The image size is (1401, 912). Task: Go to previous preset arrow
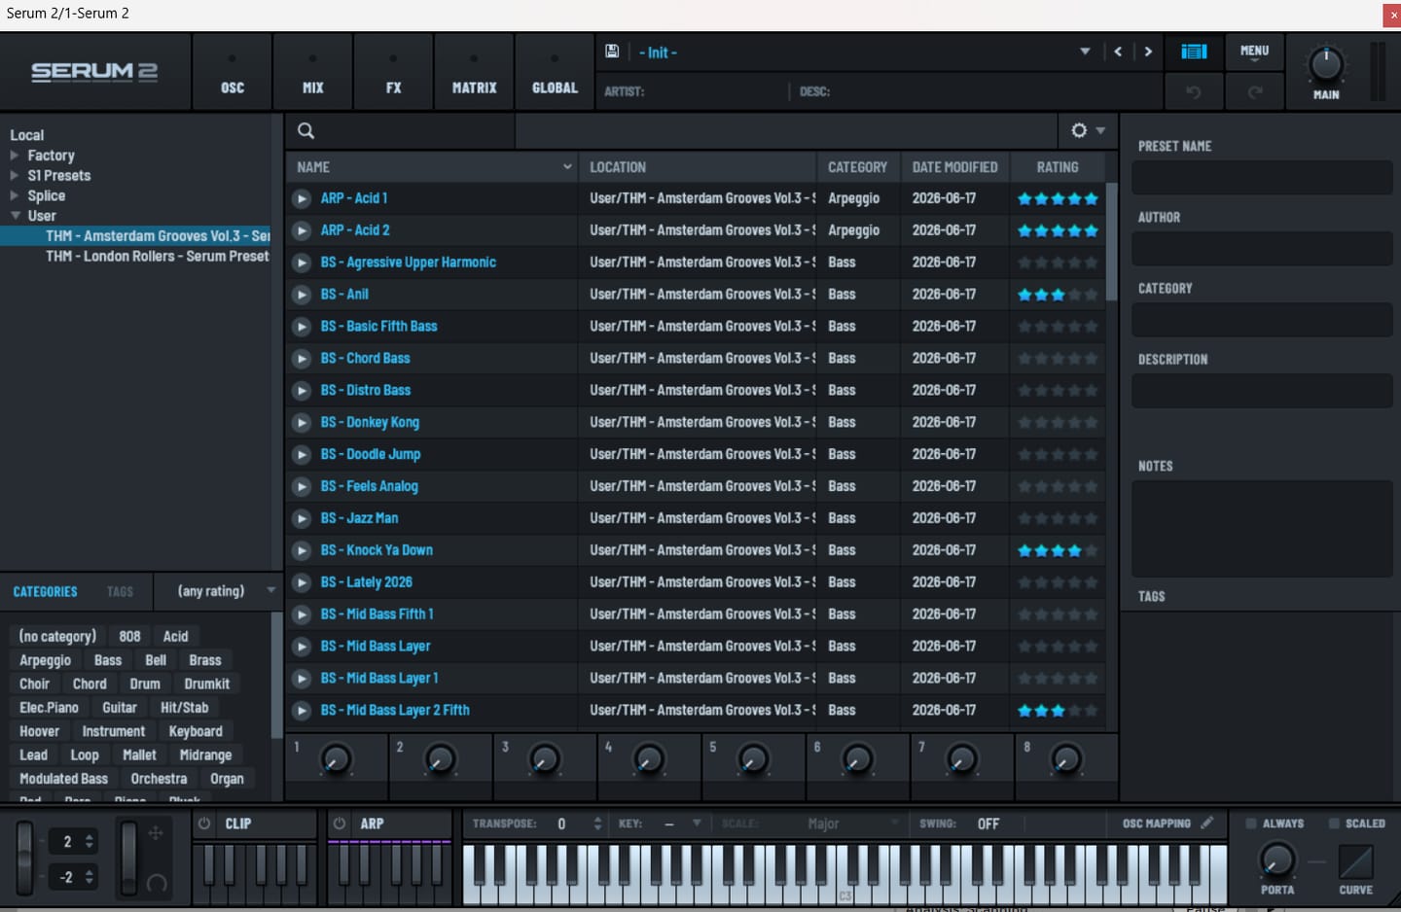point(1118,52)
